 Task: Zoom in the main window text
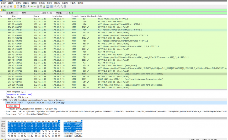[x=55, y=6]
